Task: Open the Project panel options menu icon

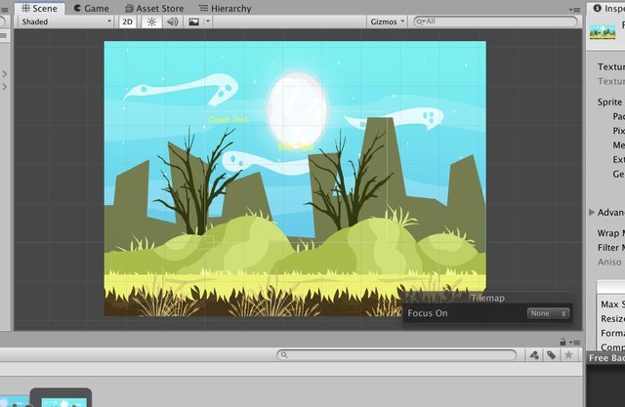Action: 575,342
